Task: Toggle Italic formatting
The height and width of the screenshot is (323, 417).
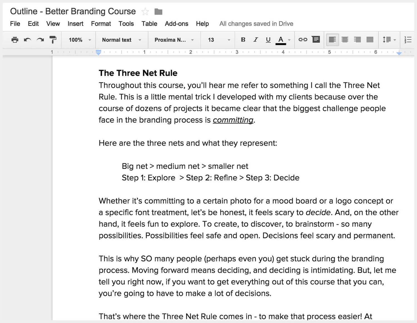Action: [x=255, y=40]
